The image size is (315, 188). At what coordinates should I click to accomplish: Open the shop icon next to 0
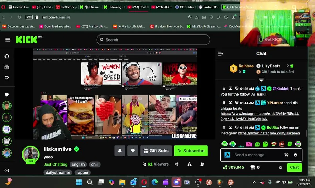pyautogui.click(x=252, y=167)
